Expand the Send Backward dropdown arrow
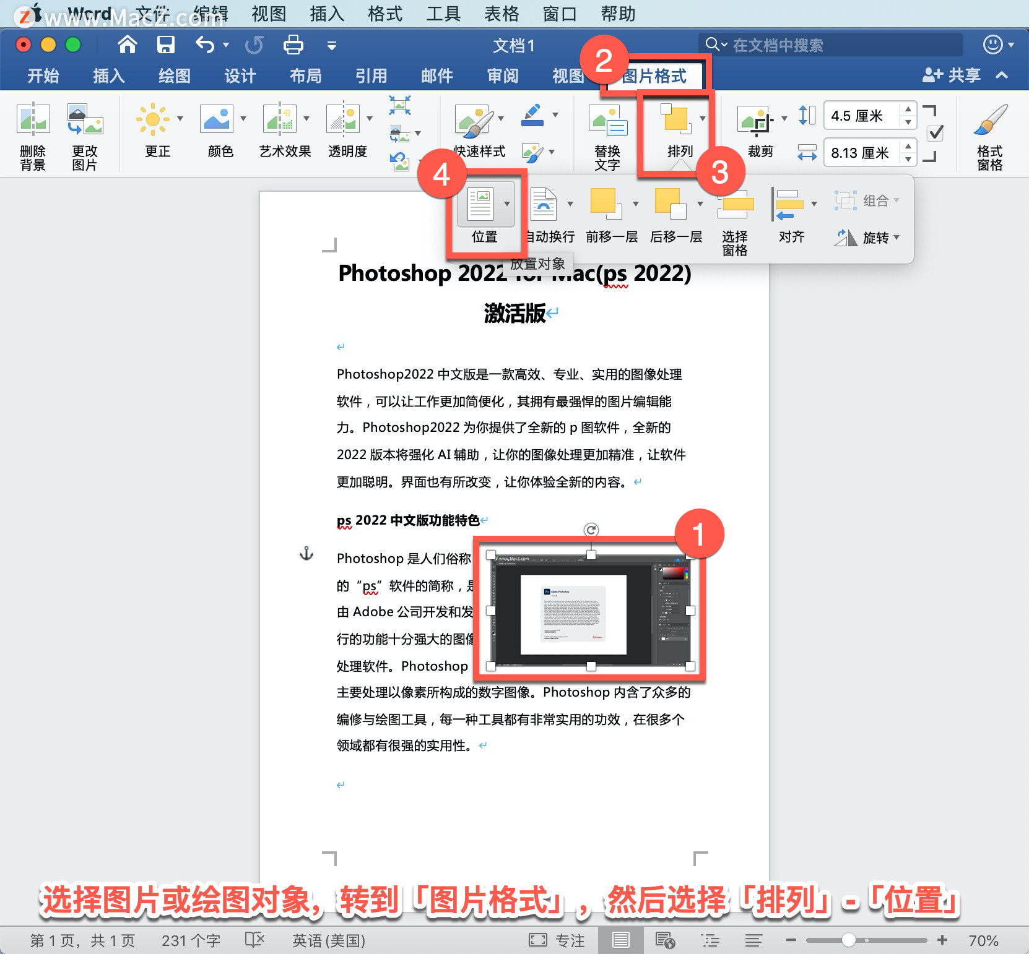 point(700,204)
